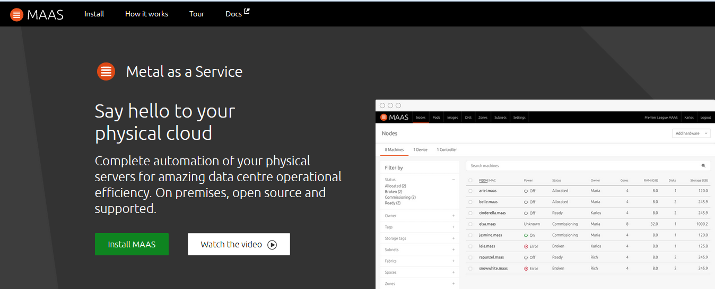Screen dimensions: 715x303
Task: Click green power On icon for jasmine.maas
Action: click(x=526, y=235)
